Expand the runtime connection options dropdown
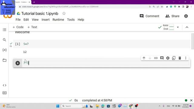Image resolution: width=194 pixels, height=109 pixels. 178,27
